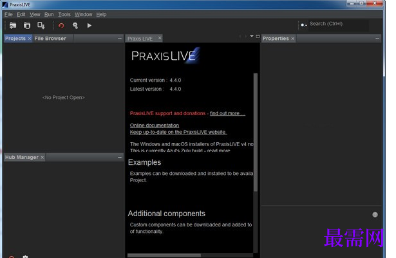This screenshot has height=258, width=396.
Task: Click the Open Project toolbar icon
Action: pyautogui.click(x=27, y=26)
